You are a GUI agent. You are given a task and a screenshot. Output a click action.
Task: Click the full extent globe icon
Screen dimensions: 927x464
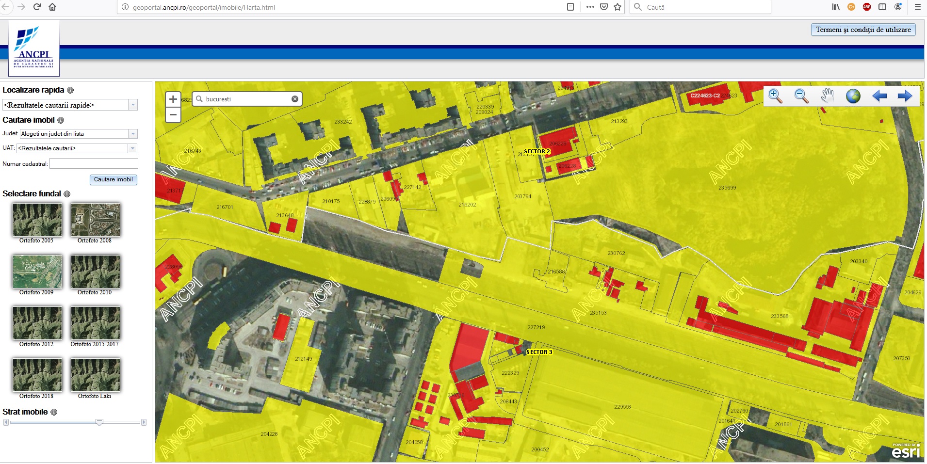[x=853, y=96]
